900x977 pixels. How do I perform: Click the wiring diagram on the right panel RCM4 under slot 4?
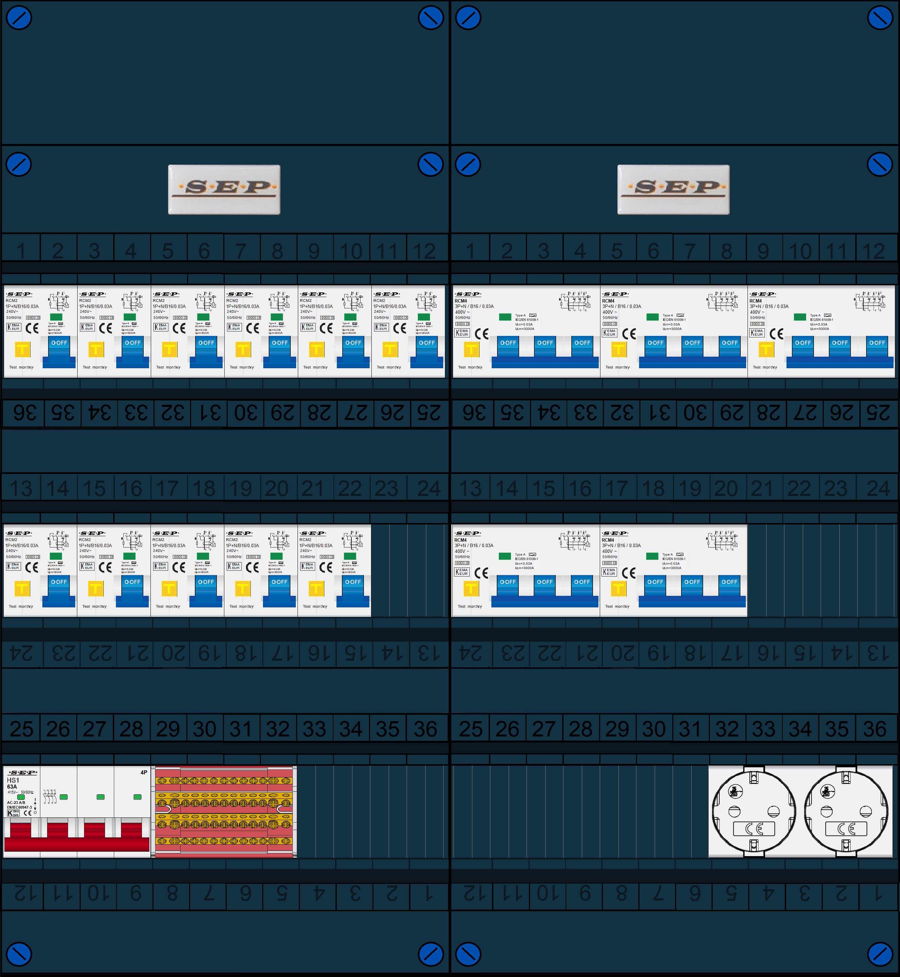575,302
